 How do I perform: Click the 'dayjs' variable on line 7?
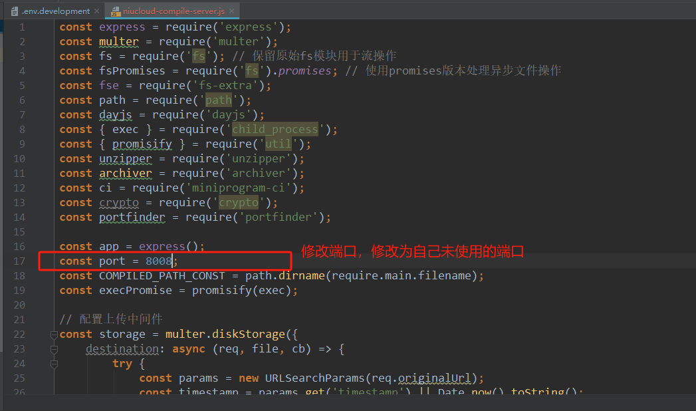(116, 115)
